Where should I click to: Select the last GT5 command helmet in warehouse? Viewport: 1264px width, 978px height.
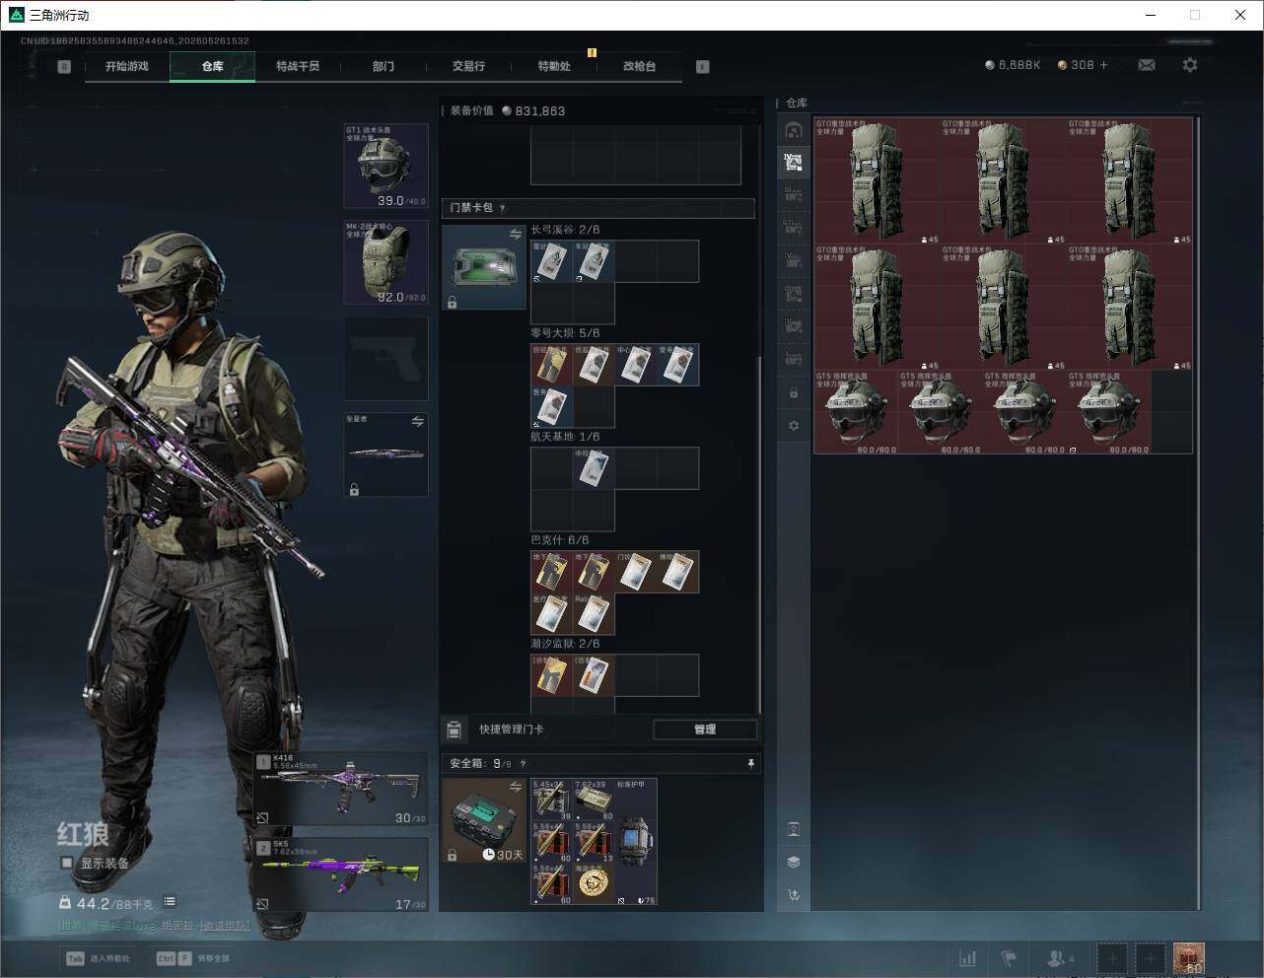[1109, 412]
